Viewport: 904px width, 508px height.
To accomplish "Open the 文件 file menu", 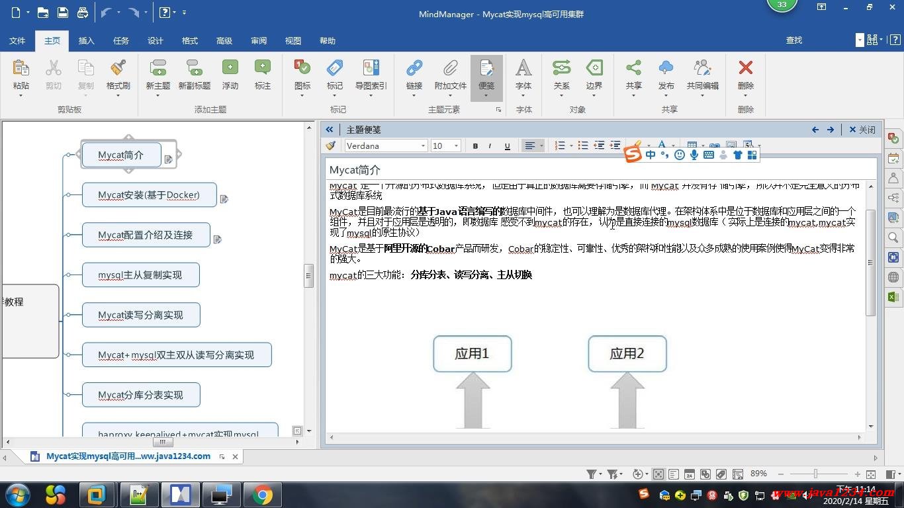I will 17,41.
